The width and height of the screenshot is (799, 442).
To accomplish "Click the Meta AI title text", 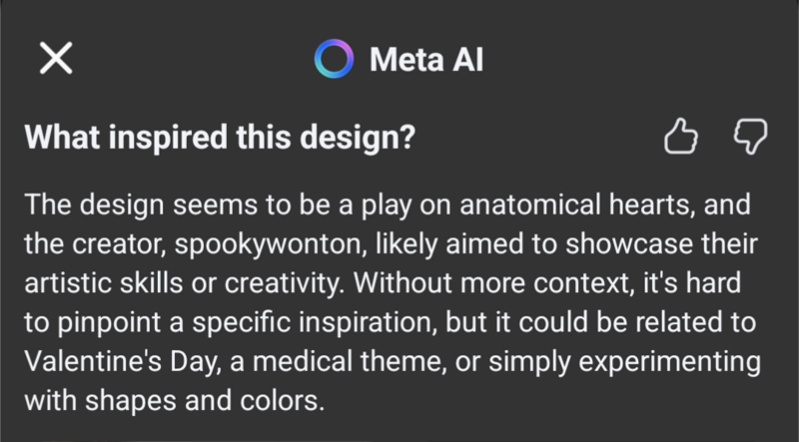I will click(x=426, y=60).
